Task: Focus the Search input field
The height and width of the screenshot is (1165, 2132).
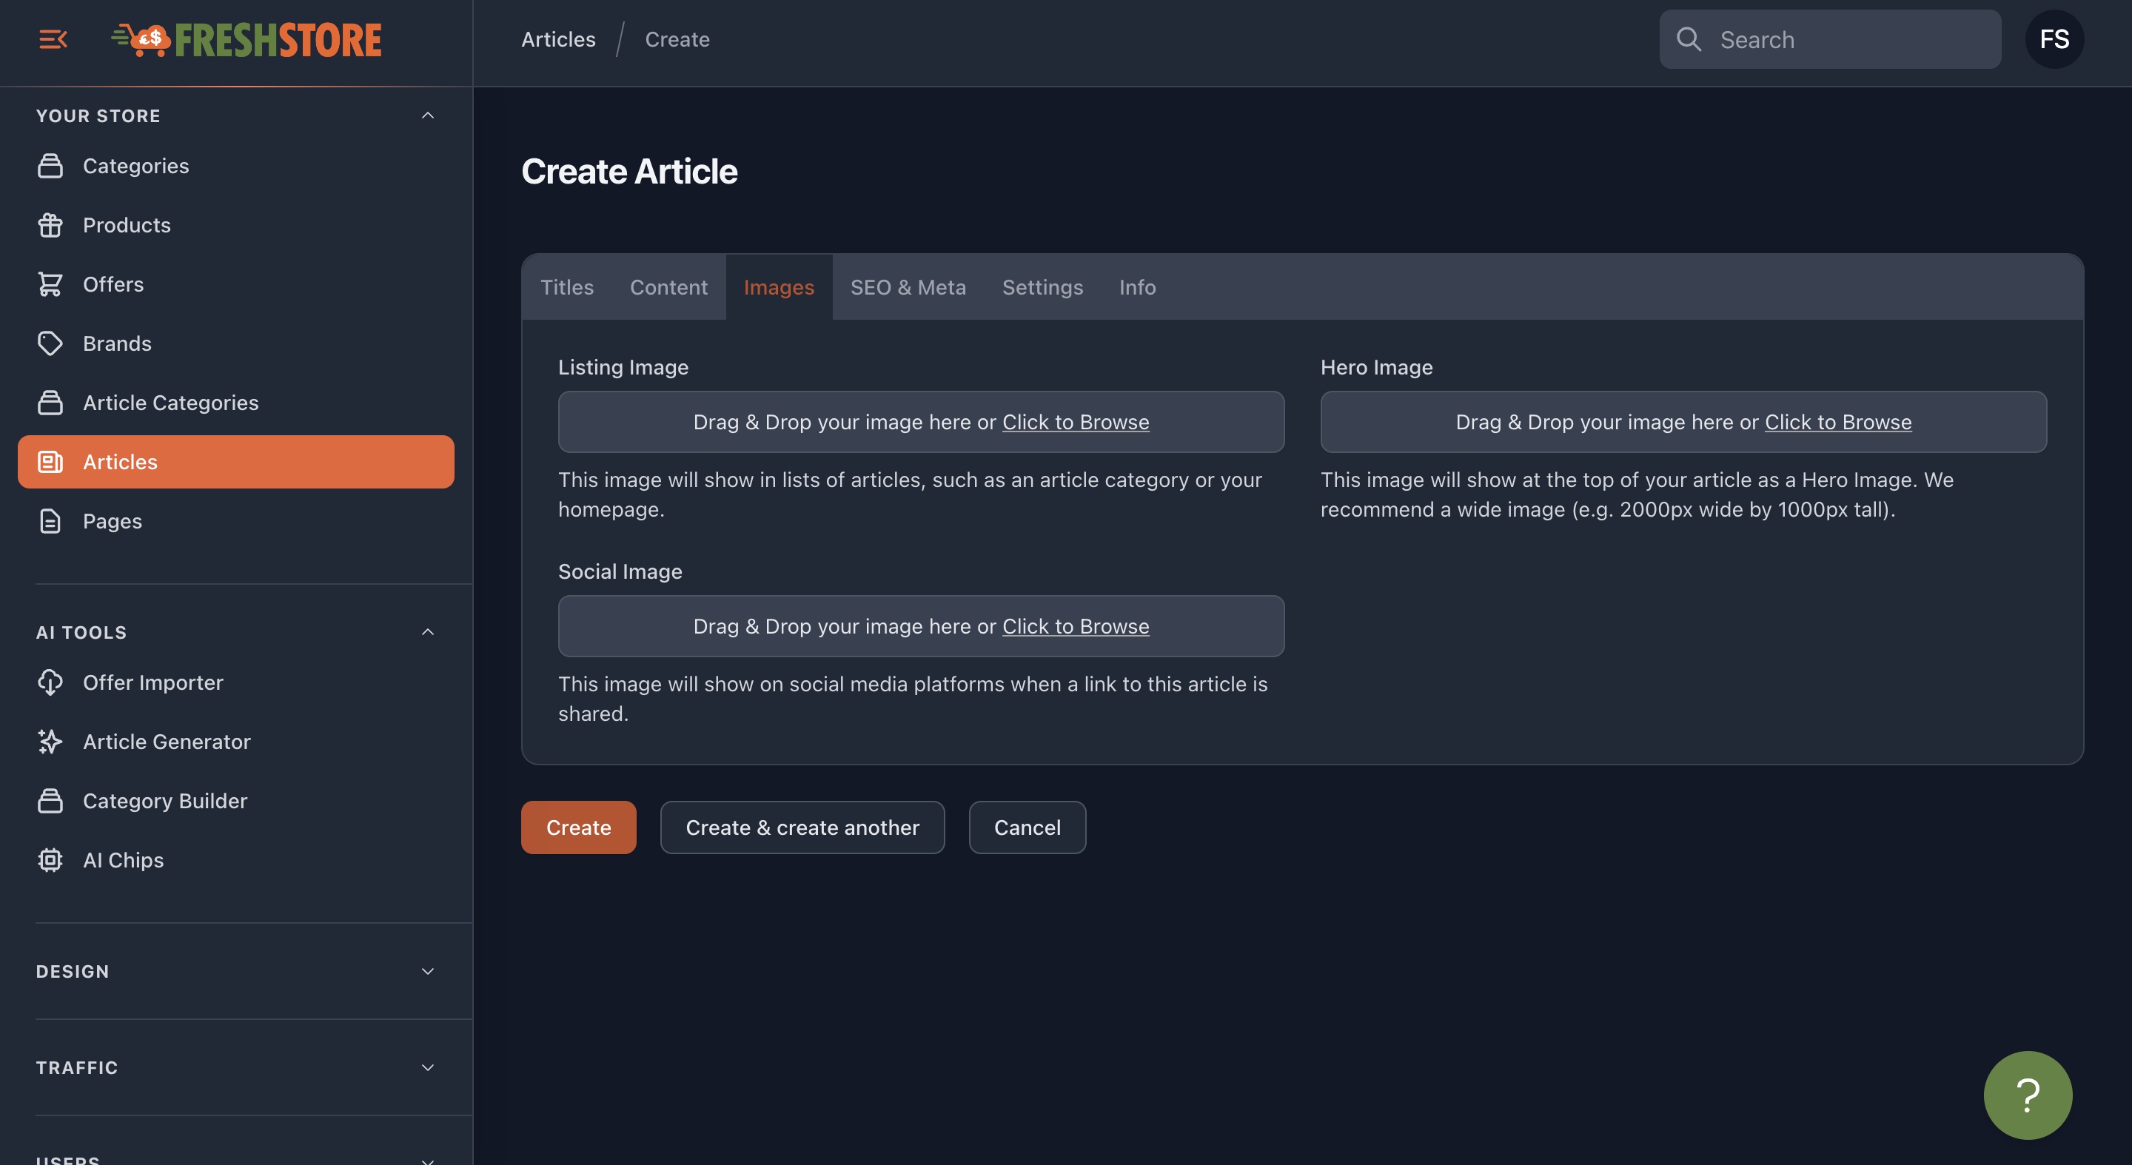Action: [x=1830, y=39]
